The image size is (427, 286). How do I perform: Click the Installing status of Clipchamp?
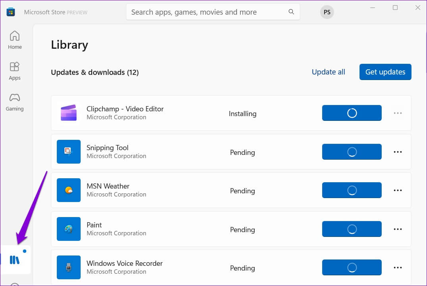pos(243,114)
